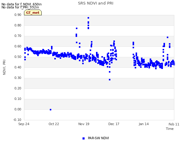Click the isolated data point near 0.69 in February
Screen dimensions: 192x144
coord(168,37)
